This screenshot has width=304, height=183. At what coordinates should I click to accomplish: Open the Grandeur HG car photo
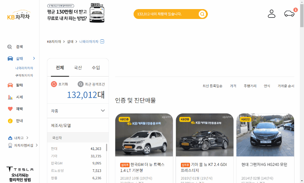(x=265, y=135)
